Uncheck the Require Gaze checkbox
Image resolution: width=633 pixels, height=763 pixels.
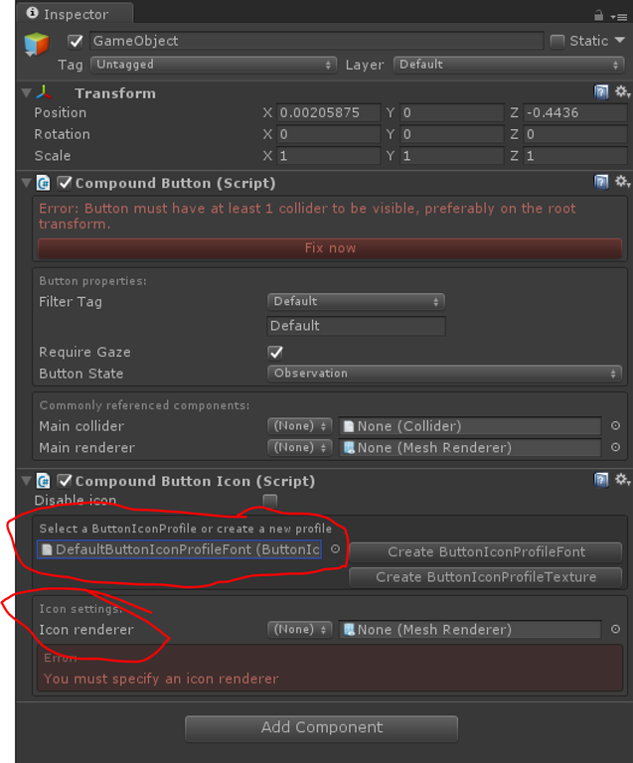[275, 353]
